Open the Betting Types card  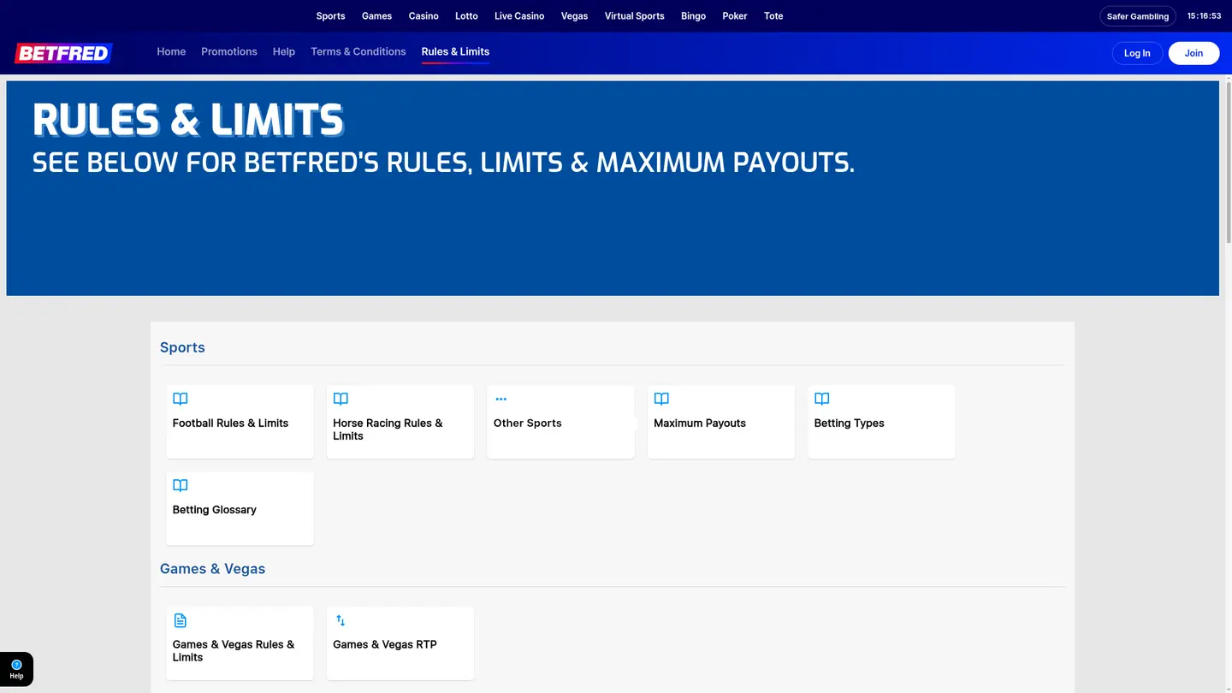point(881,422)
